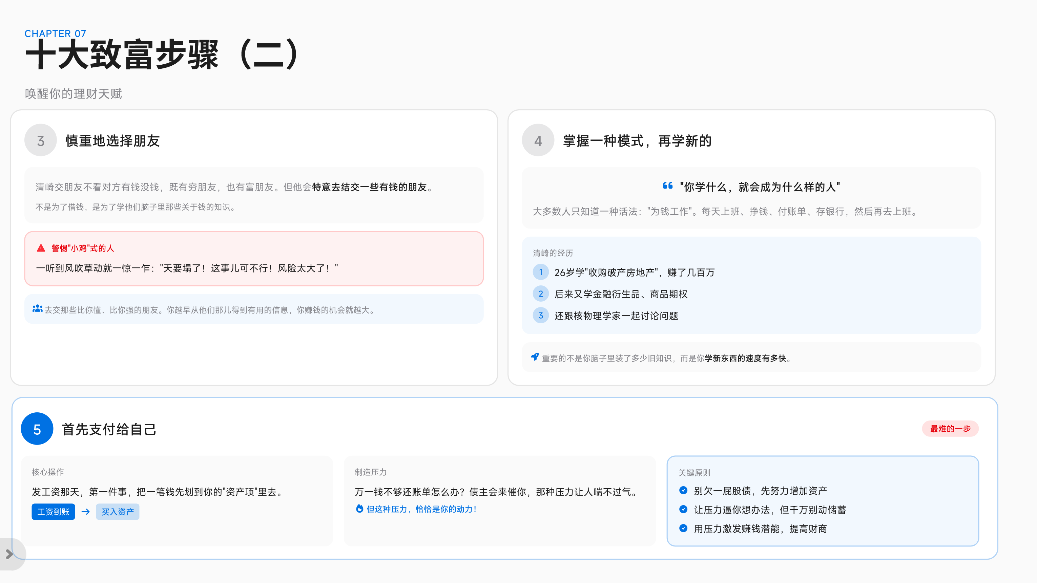Click the 最难的一步 red badge
Viewport: 1037px width, 583px height.
pyautogui.click(x=950, y=429)
